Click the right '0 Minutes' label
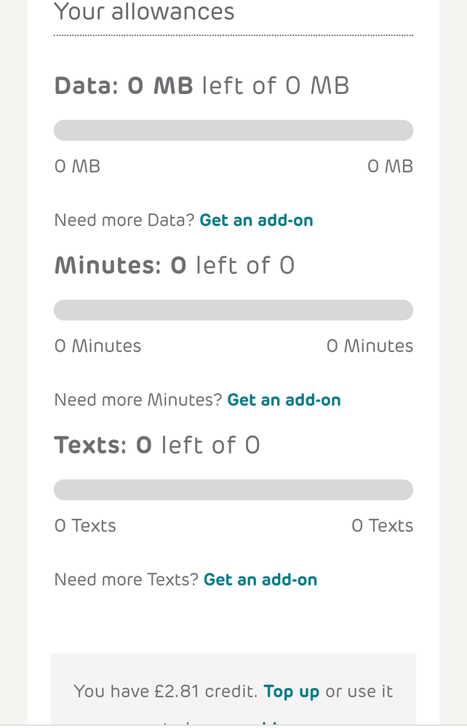 pos(370,345)
